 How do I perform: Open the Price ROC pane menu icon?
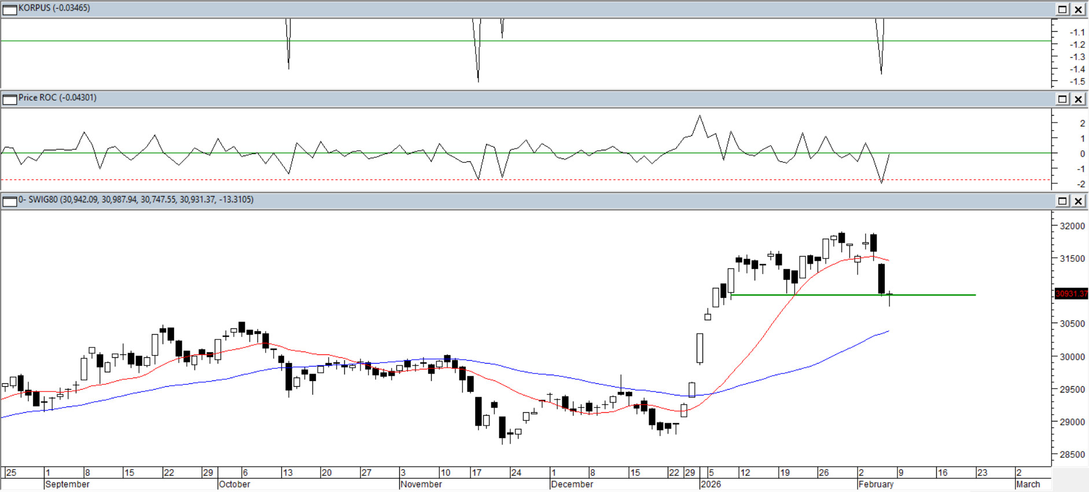pos(10,99)
